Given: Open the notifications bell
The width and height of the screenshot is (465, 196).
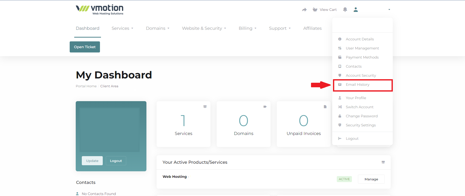Looking at the screenshot, I should point(345,10).
